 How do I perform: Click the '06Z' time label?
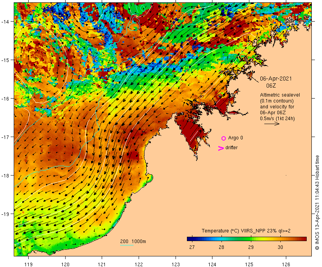(x=271, y=86)
